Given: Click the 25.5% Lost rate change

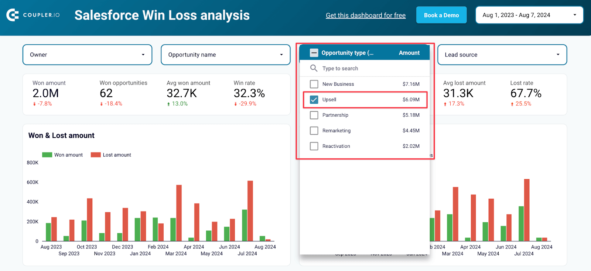Looking at the screenshot, I should click(521, 104).
